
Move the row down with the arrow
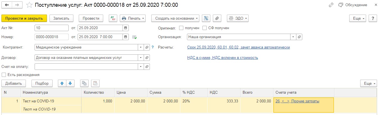pyautogui.click(x=70, y=83)
